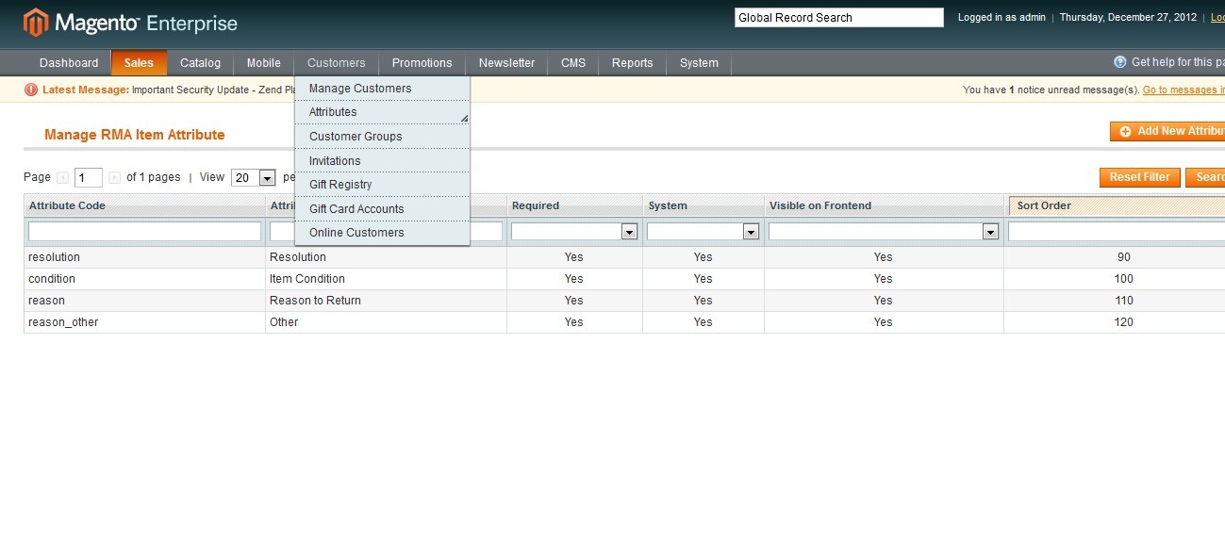This screenshot has width=1225, height=540.
Task: Click the red alert icon by Latest Message
Action: 31,90
